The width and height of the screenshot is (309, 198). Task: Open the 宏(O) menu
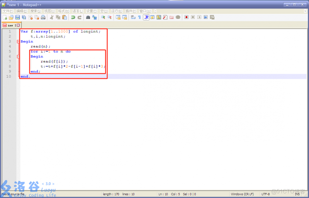(x=104, y=11)
